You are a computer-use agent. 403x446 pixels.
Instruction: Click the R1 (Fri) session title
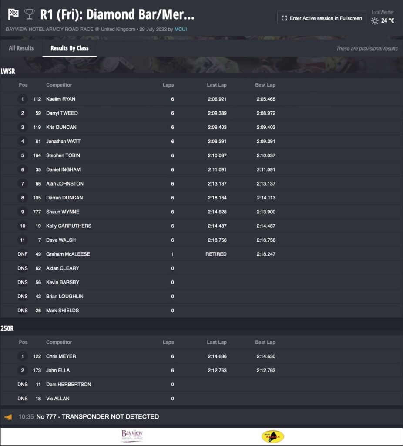[x=117, y=14]
